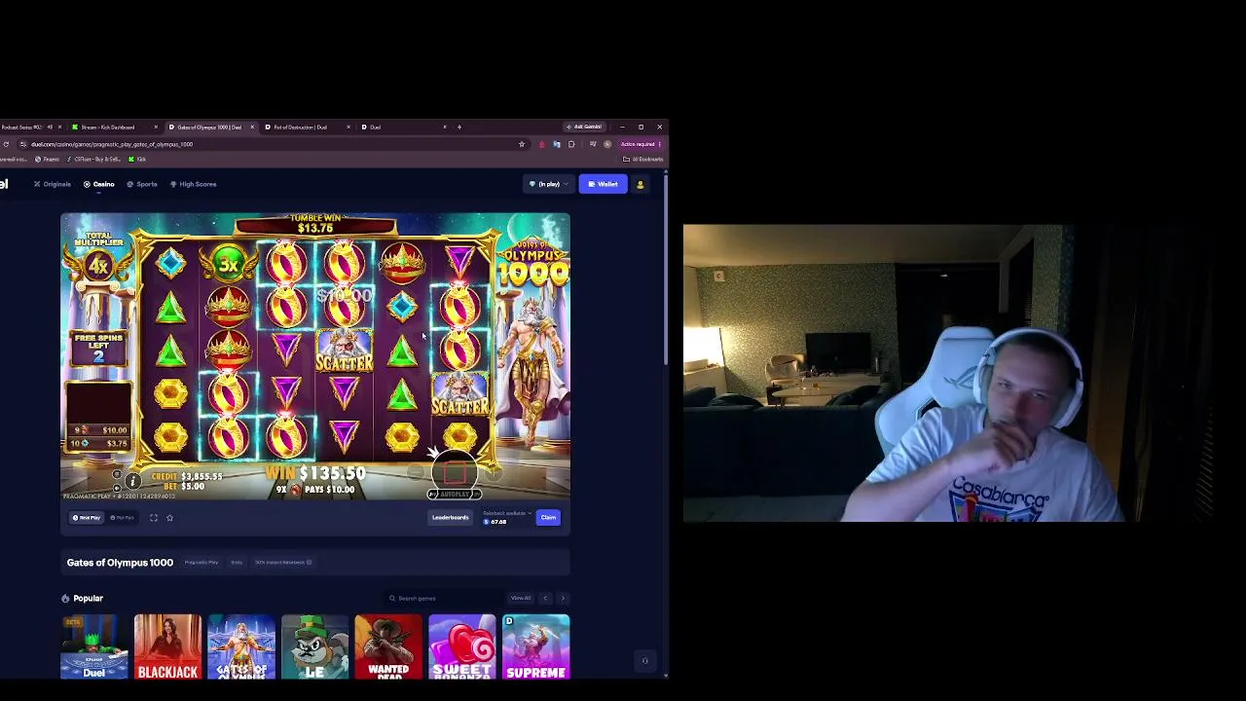Open the user profile icon
Screen dimensions: 1246x701
[640, 184]
